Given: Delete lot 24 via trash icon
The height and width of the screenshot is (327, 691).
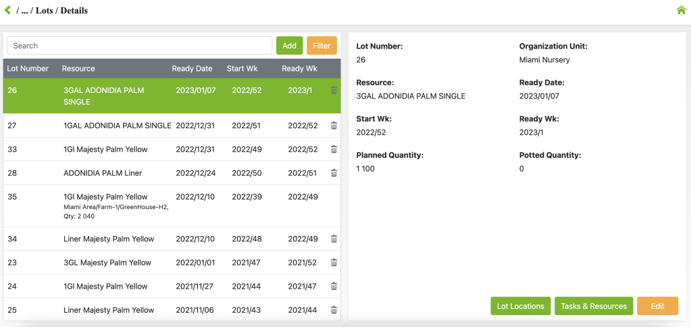Looking at the screenshot, I should pyautogui.click(x=334, y=286).
